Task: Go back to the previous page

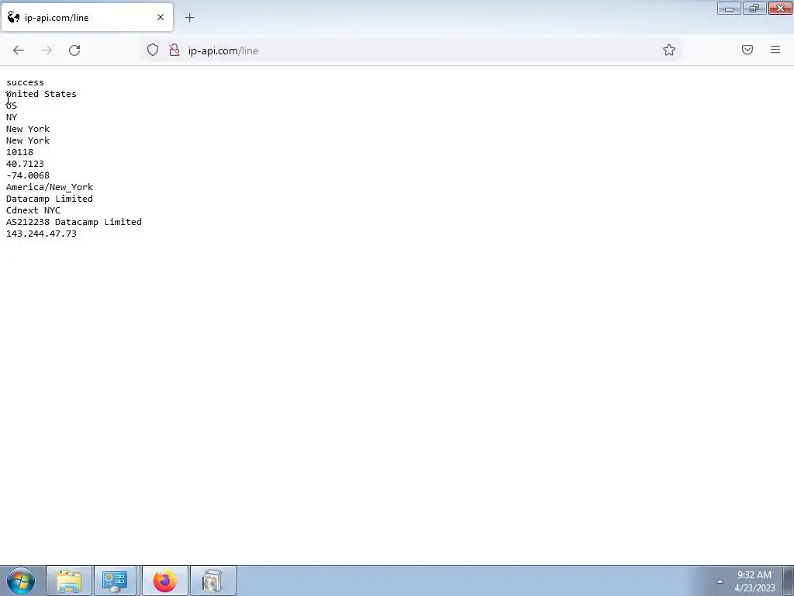Action: [19, 50]
